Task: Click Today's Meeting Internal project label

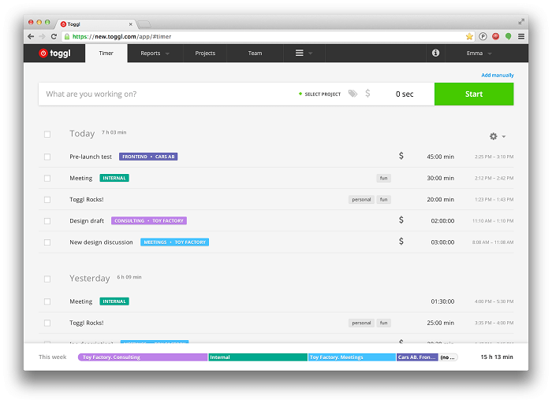Action: pyautogui.click(x=114, y=178)
